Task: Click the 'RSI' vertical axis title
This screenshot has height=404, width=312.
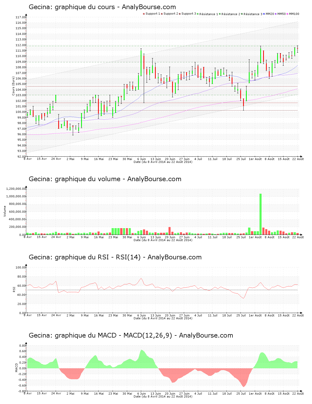Action: (x=14, y=289)
